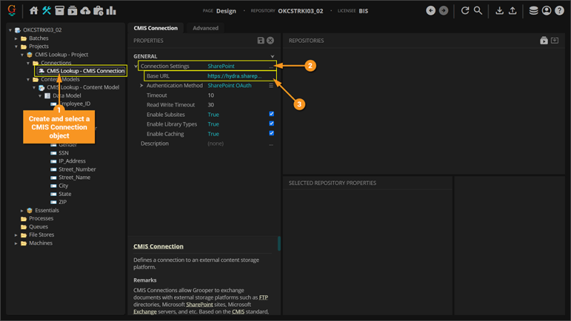Screen dimensions: 571x321
Task: Select the SSN data field in tree
Action: (x=64, y=153)
